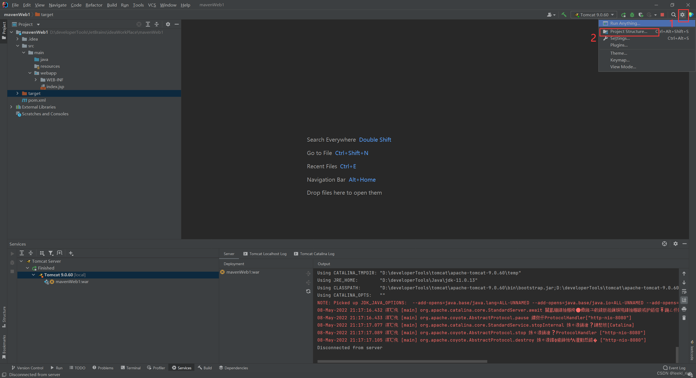Expand the WEB-INF folder
This screenshot has height=378, width=696.
[36, 80]
